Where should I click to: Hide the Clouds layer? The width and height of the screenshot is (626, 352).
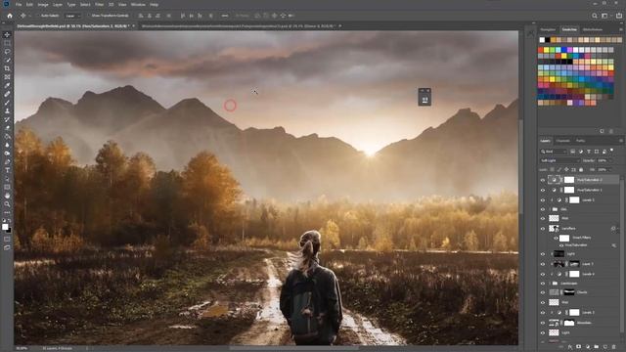tap(543, 292)
